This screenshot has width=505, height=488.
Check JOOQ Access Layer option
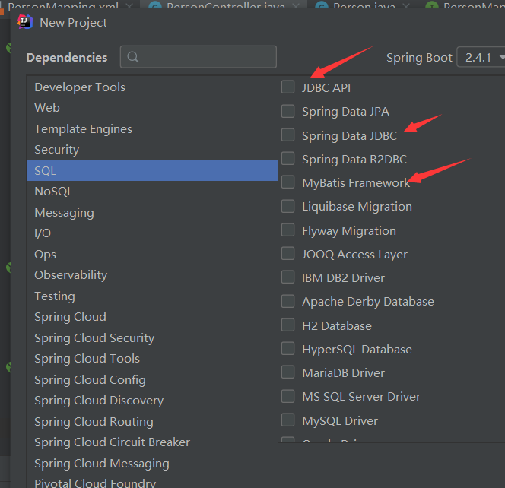tap(287, 254)
